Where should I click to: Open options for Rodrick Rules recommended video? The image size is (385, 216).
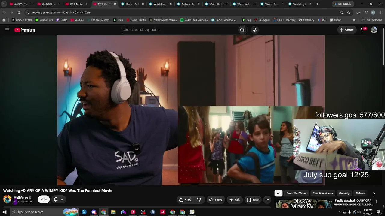point(377,202)
